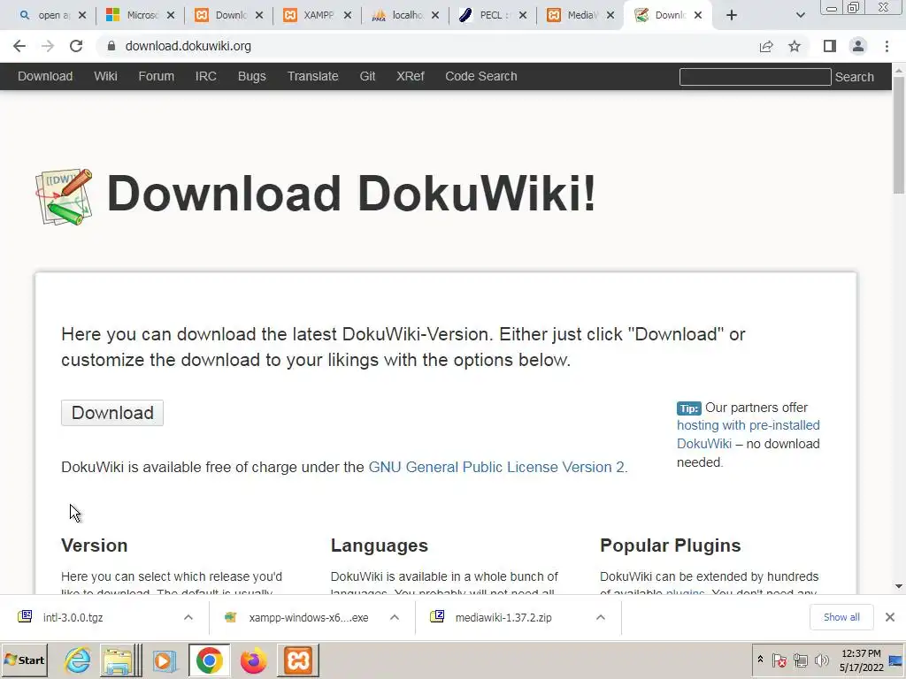Open GNU General Public License Version 2 link
This screenshot has width=906, height=679.
[x=497, y=467]
